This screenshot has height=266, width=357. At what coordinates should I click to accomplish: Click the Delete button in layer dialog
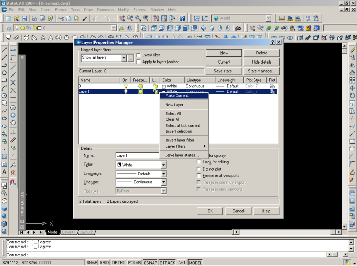point(261,53)
